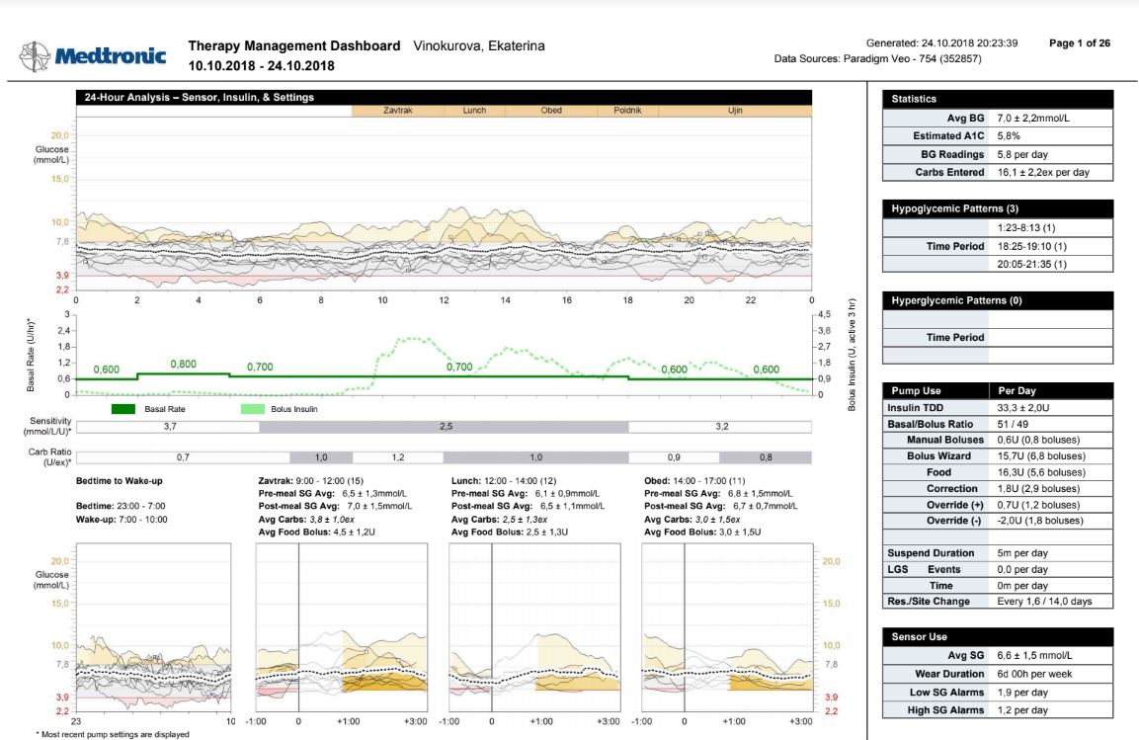Click the dark green Basal Rate legend swatch
Screen dimensions: 1139x740
(123, 408)
